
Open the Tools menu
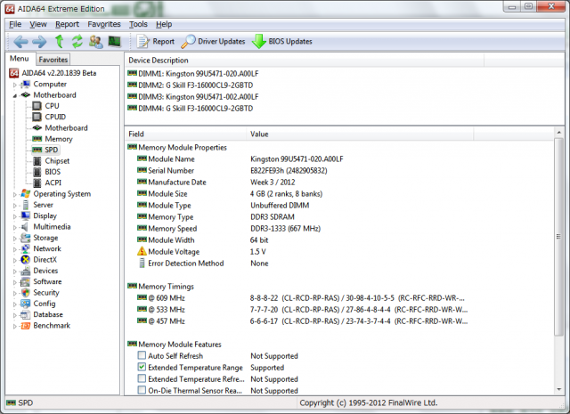tap(138, 24)
